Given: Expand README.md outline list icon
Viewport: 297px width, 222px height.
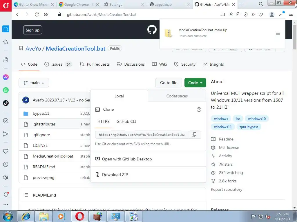Looking at the screenshot, I should coord(26,195).
